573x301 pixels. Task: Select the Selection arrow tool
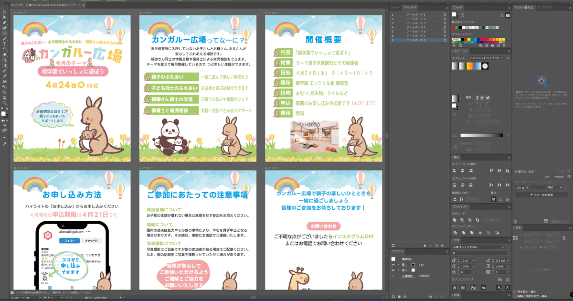point(4,12)
